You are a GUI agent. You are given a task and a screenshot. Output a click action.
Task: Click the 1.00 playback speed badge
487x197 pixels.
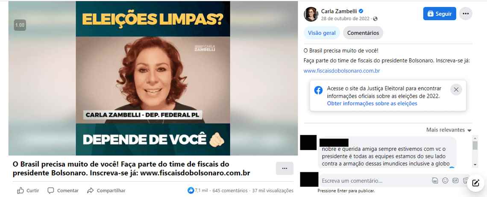[20, 25]
